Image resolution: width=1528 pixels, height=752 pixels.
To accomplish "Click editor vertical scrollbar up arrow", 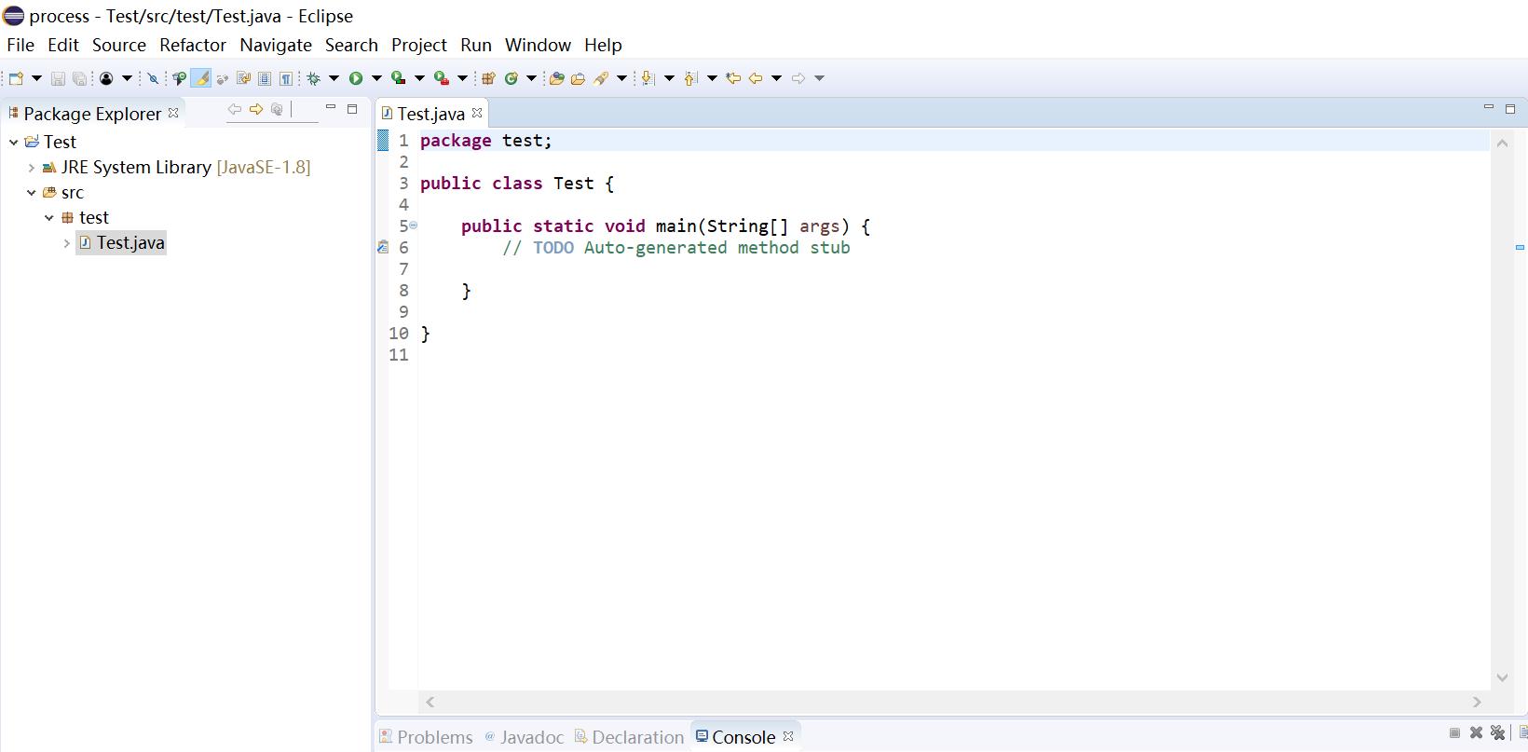I will pyautogui.click(x=1502, y=143).
